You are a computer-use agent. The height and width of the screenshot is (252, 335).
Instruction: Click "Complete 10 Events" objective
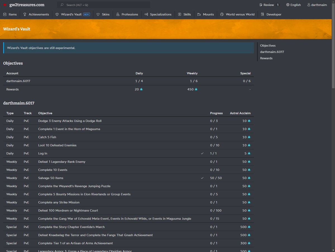point(53,170)
